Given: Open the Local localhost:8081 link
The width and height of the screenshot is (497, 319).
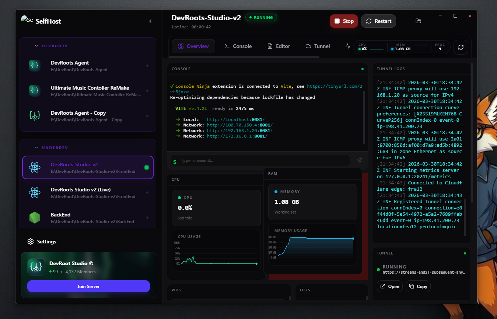Looking at the screenshot, I should click(236, 119).
